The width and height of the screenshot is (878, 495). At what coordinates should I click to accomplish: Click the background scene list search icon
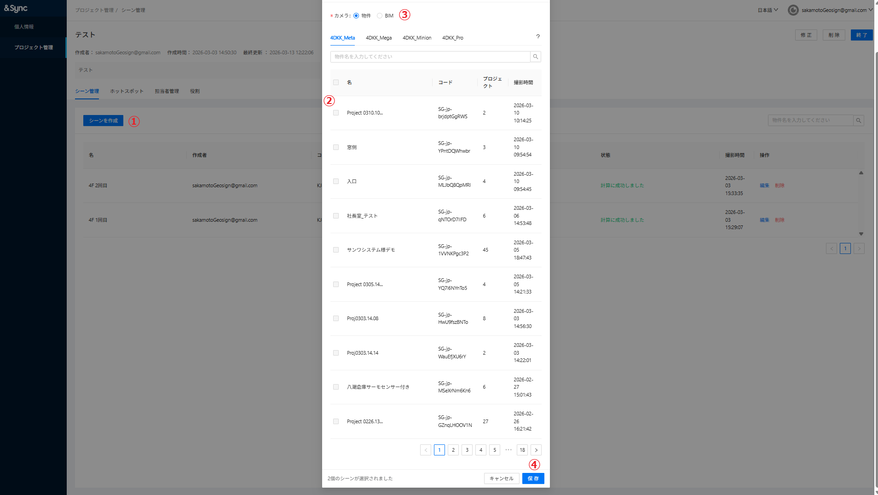[x=858, y=121]
